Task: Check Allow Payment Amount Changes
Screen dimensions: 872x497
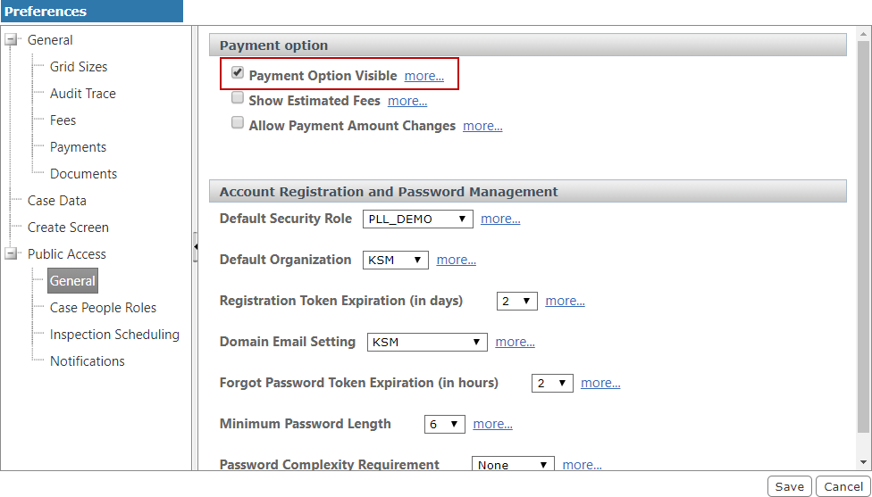Action: pyautogui.click(x=238, y=123)
